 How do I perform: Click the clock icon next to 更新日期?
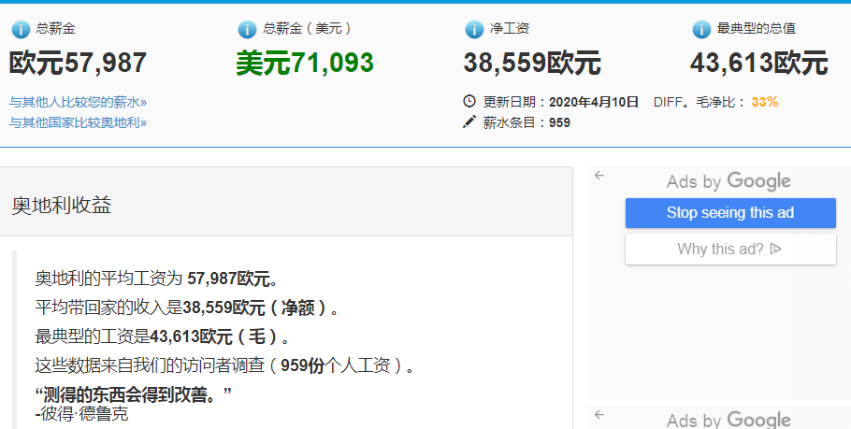coord(469,101)
